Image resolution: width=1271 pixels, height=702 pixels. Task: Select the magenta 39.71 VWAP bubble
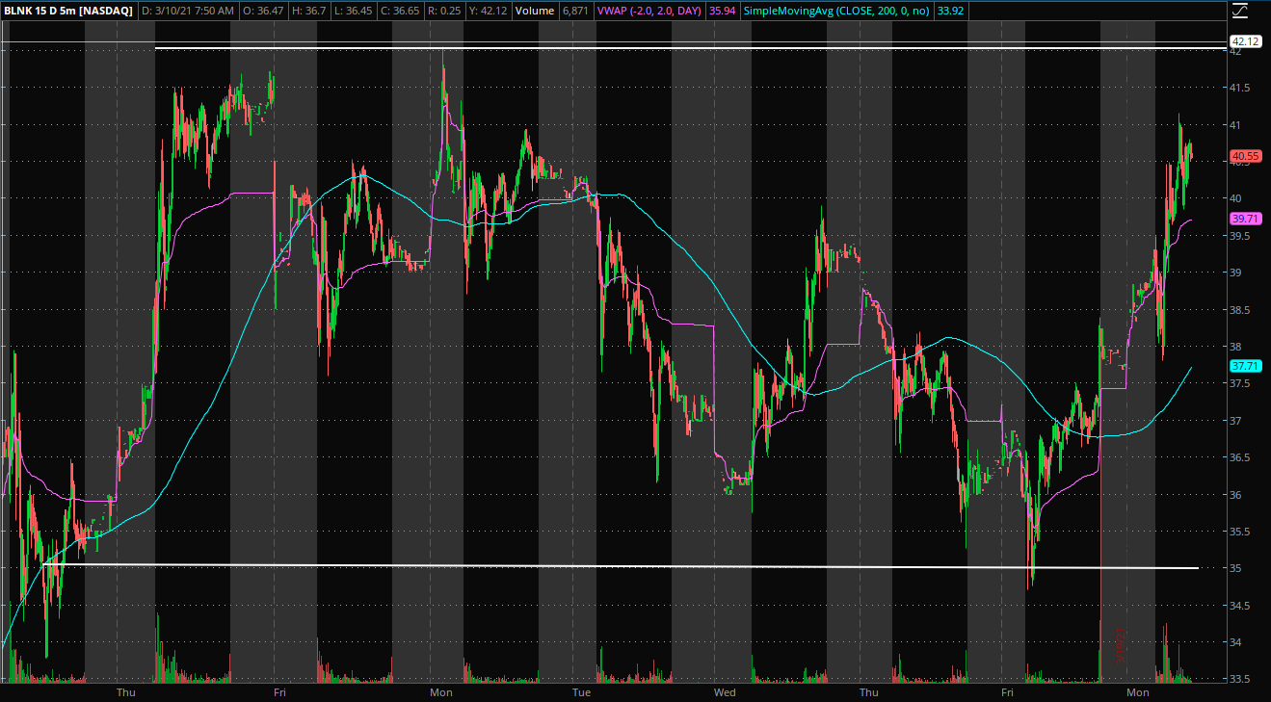coord(1246,219)
